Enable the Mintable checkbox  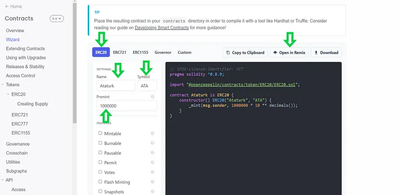coord(100,134)
